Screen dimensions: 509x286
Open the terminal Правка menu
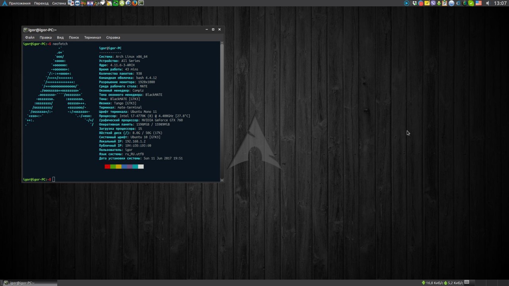[x=46, y=37]
